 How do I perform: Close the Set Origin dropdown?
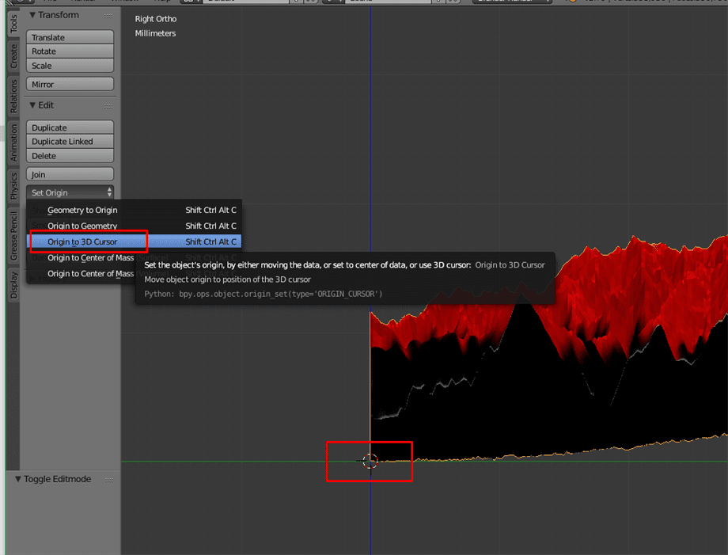[x=70, y=192]
